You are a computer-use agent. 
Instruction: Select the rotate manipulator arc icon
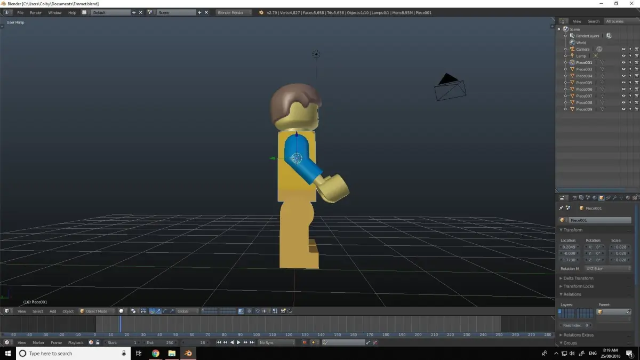tap(165, 311)
